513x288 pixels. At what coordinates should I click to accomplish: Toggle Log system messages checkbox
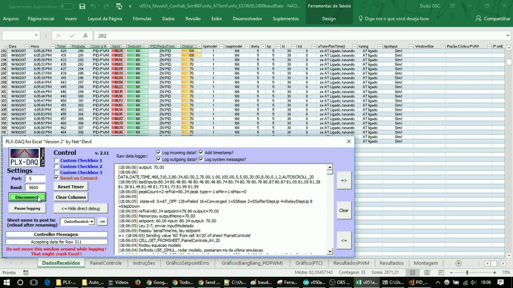201,159
